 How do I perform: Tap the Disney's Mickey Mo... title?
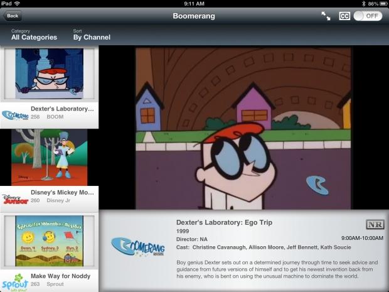[62, 192]
